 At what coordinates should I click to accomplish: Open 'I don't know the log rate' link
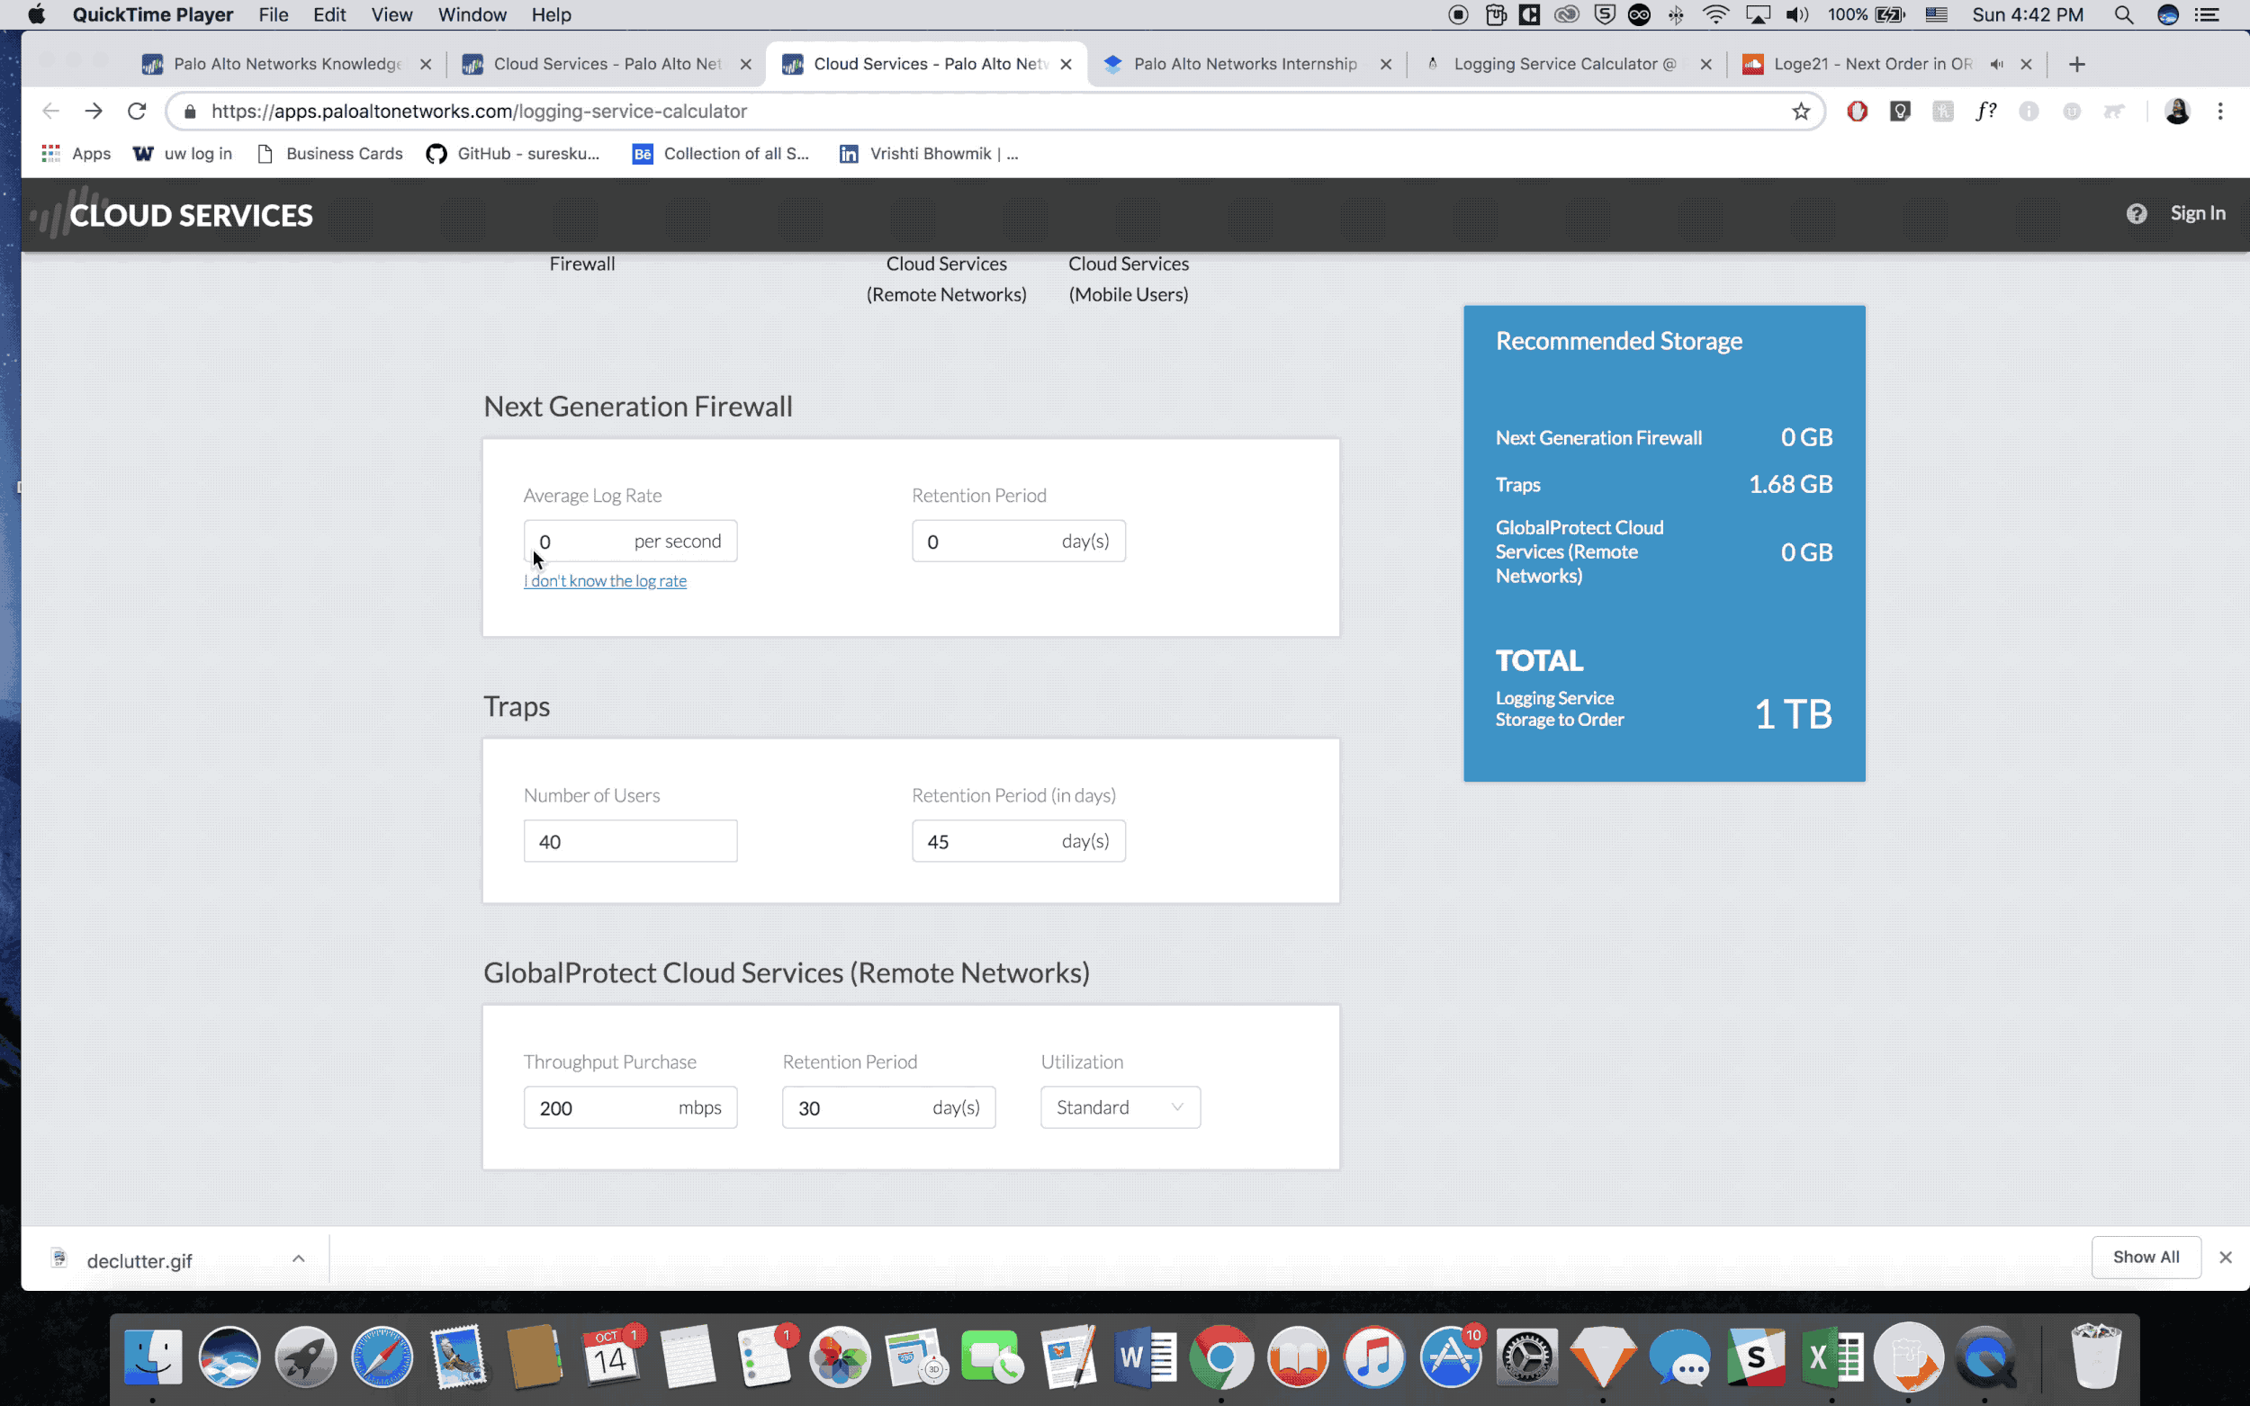coord(605,580)
